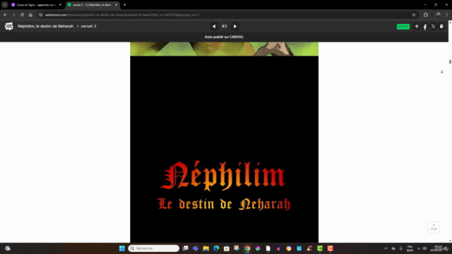Subscribe with the plus icon
Screen dimensions: 452x254
(417, 26)
